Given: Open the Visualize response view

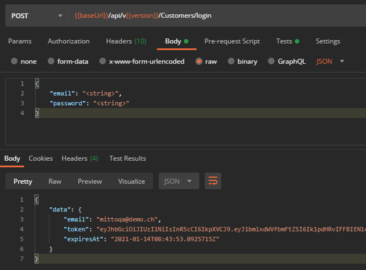Looking at the screenshot, I should [132, 181].
